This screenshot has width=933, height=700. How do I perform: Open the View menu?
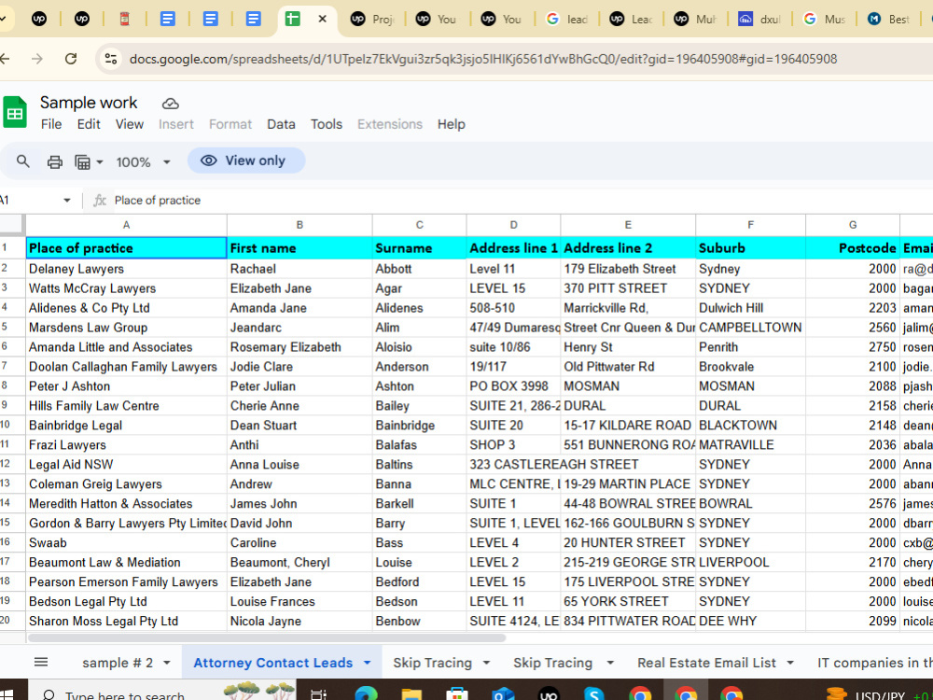[129, 124]
